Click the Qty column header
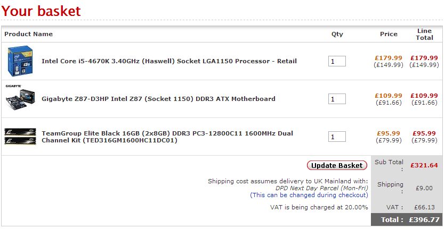Viewport: 445px width, 229px height. tap(337, 34)
